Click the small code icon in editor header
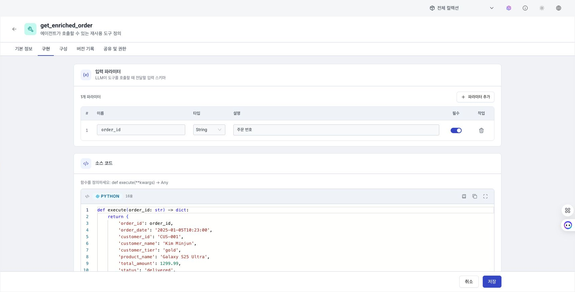The height and width of the screenshot is (292, 575). [87, 196]
